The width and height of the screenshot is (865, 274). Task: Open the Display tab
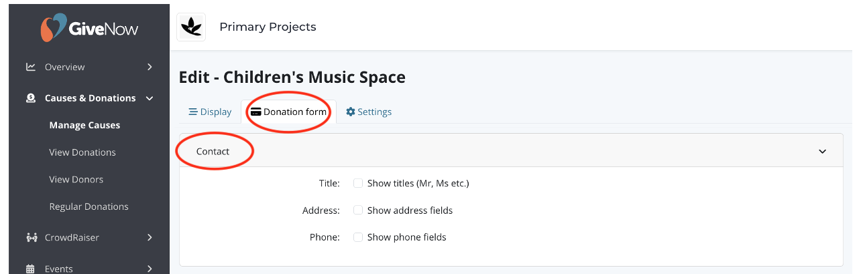pyautogui.click(x=210, y=112)
